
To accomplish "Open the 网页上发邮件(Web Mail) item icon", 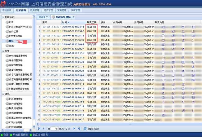I will (7, 27).
